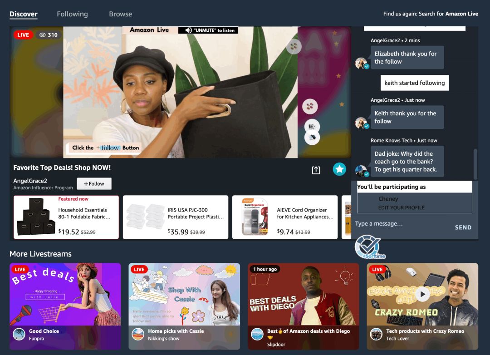
Task: Click the LIVE badge on Crazy Romeo stream
Action: coord(377,269)
